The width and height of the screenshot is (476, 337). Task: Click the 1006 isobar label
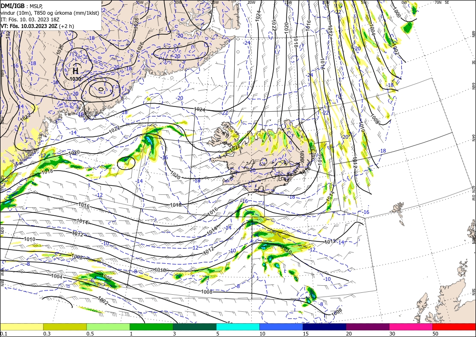(x=107, y=277)
